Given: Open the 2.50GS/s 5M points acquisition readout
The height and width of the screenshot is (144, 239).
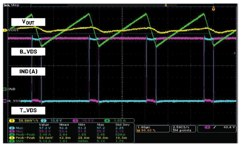Looking at the screenshot, I should click(183, 129).
